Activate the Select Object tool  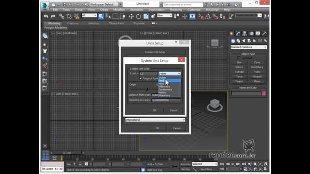pyautogui.click(x=101, y=16)
